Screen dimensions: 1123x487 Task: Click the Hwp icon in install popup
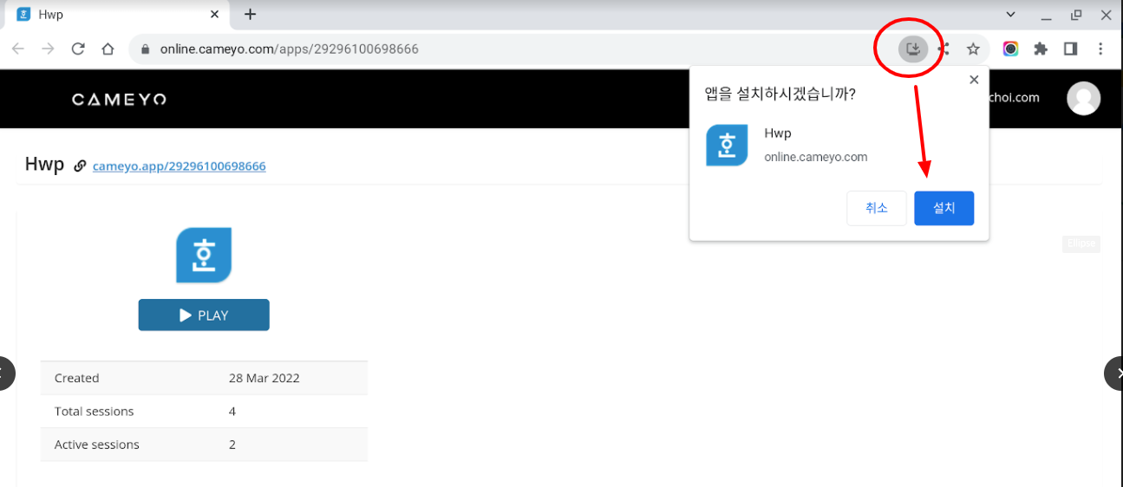pyautogui.click(x=727, y=145)
